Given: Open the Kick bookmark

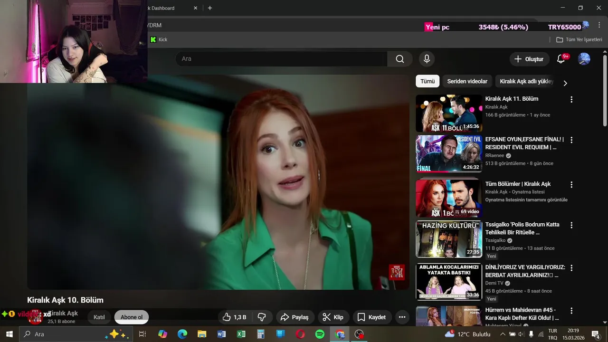Looking at the screenshot, I should click(x=159, y=39).
